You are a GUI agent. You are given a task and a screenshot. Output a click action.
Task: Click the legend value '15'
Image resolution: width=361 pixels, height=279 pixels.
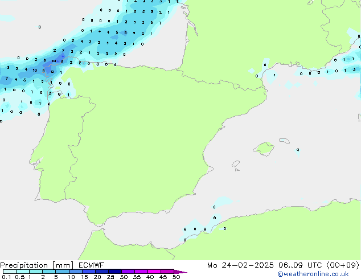(x=84, y=277)
